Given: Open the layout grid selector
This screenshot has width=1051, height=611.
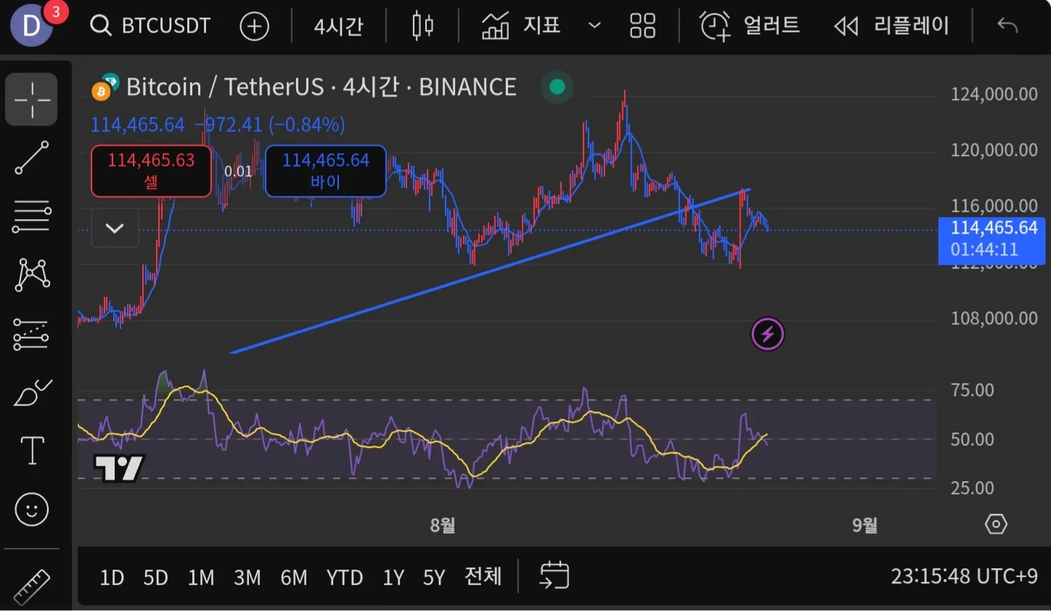Looking at the screenshot, I should point(642,26).
